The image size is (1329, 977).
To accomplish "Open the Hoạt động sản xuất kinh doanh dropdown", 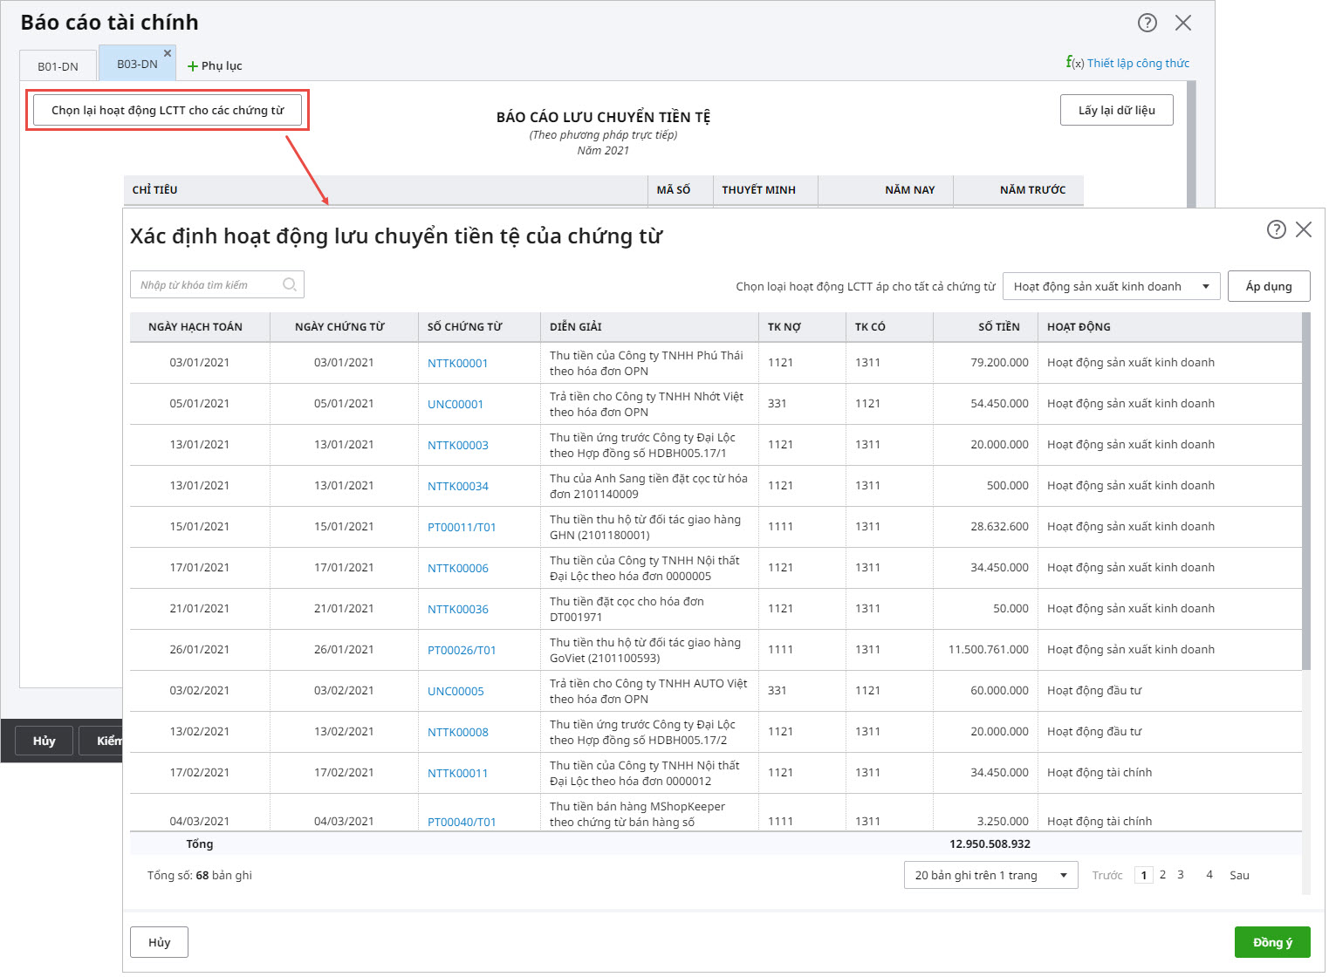I will (1111, 286).
